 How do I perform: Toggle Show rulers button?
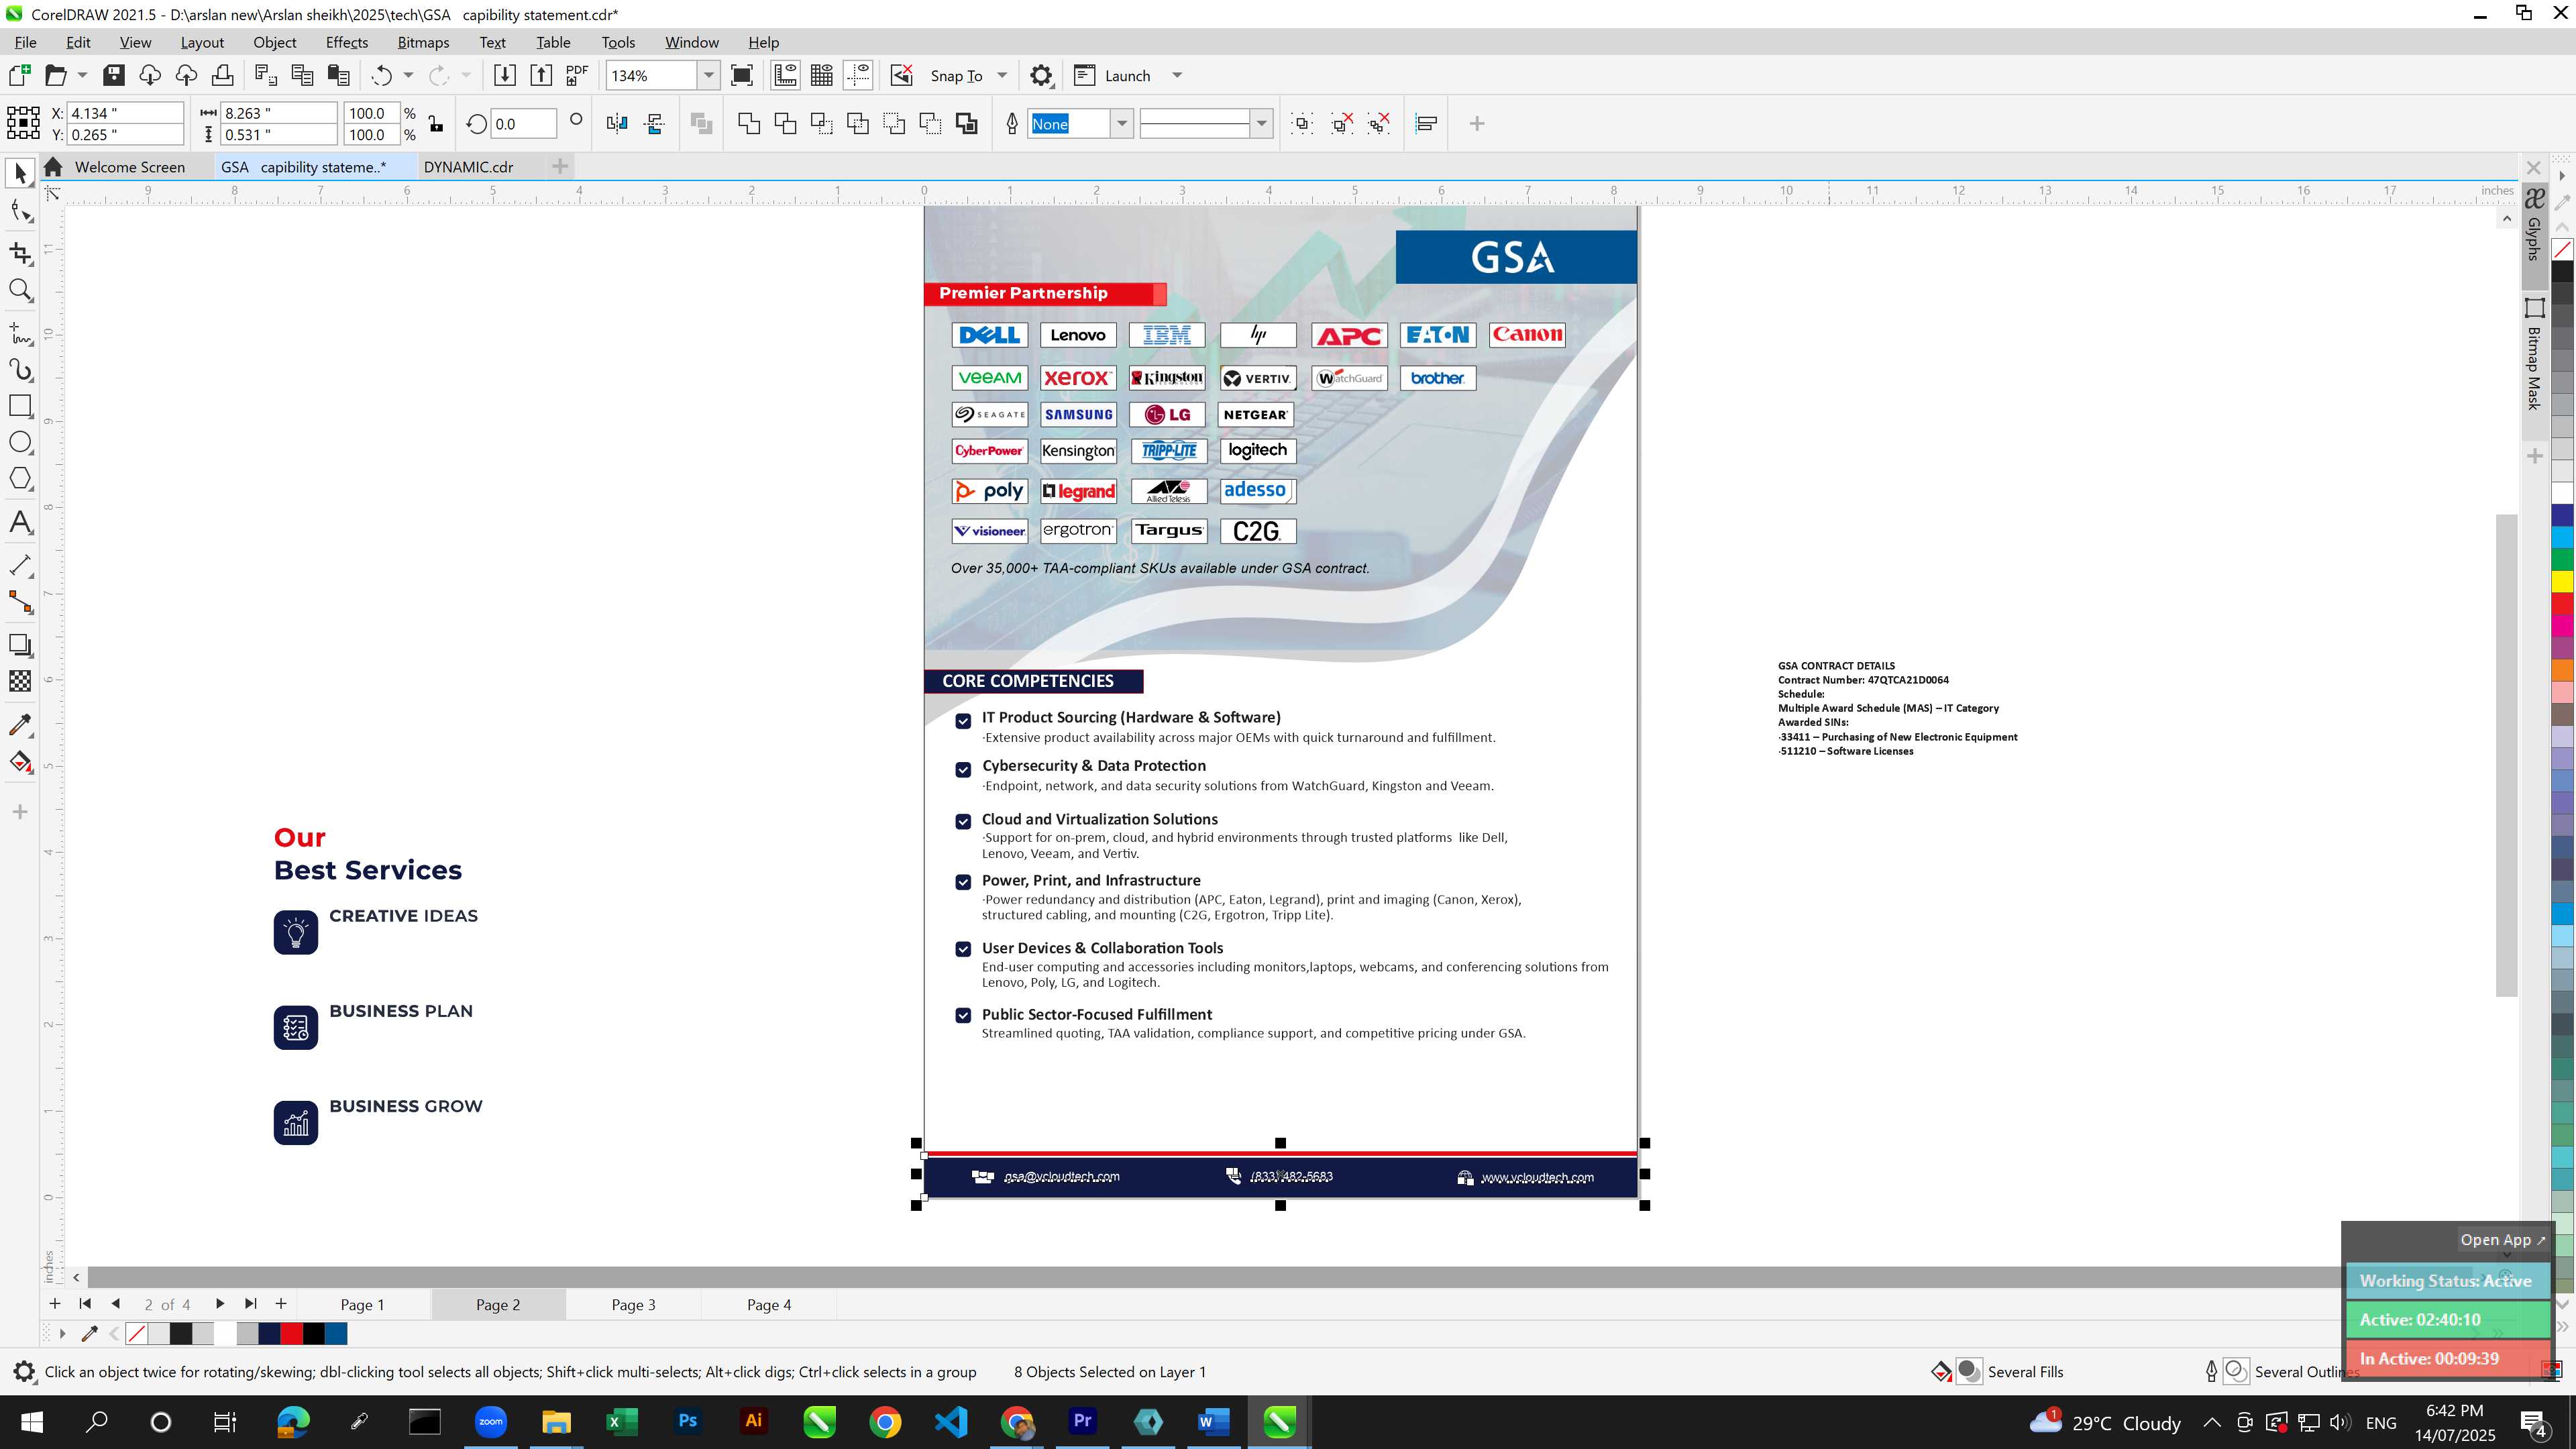[x=785, y=75]
